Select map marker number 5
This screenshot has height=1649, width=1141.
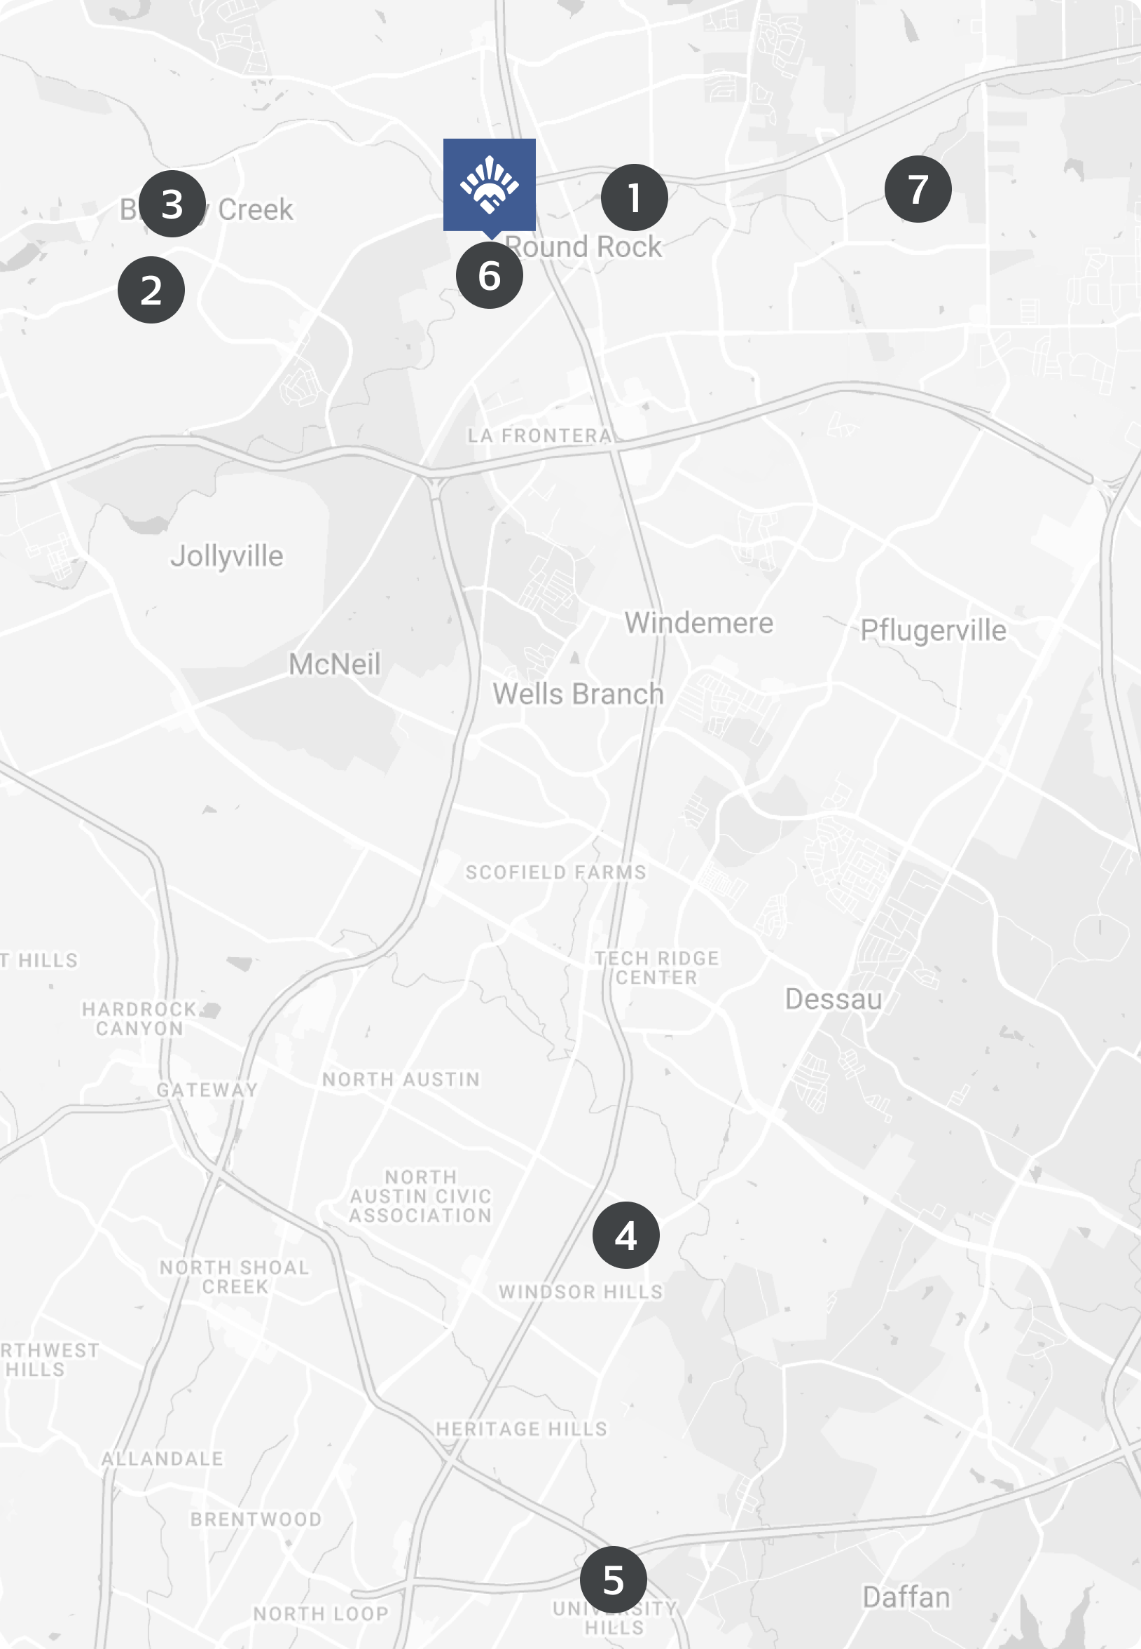click(x=614, y=1580)
